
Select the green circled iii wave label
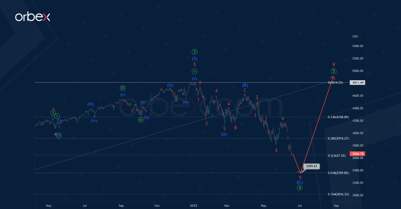pos(123,88)
